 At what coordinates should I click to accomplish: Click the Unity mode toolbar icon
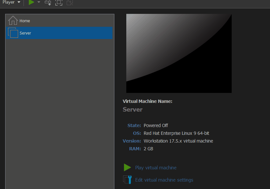tap(70, 3)
